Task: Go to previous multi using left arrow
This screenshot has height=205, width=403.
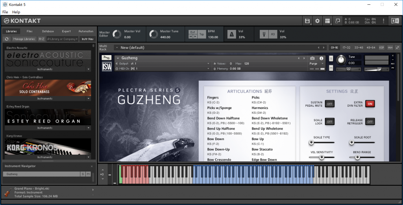Action: pyautogui.click(x=318, y=48)
